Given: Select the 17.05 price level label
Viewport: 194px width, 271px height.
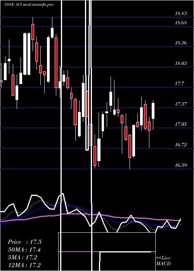Looking at the screenshot, I should (x=181, y=124).
